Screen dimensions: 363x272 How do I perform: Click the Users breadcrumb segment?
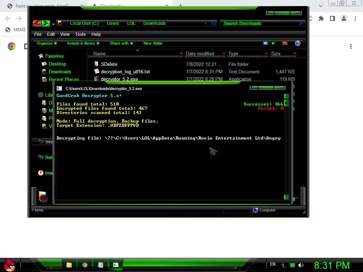(113, 23)
